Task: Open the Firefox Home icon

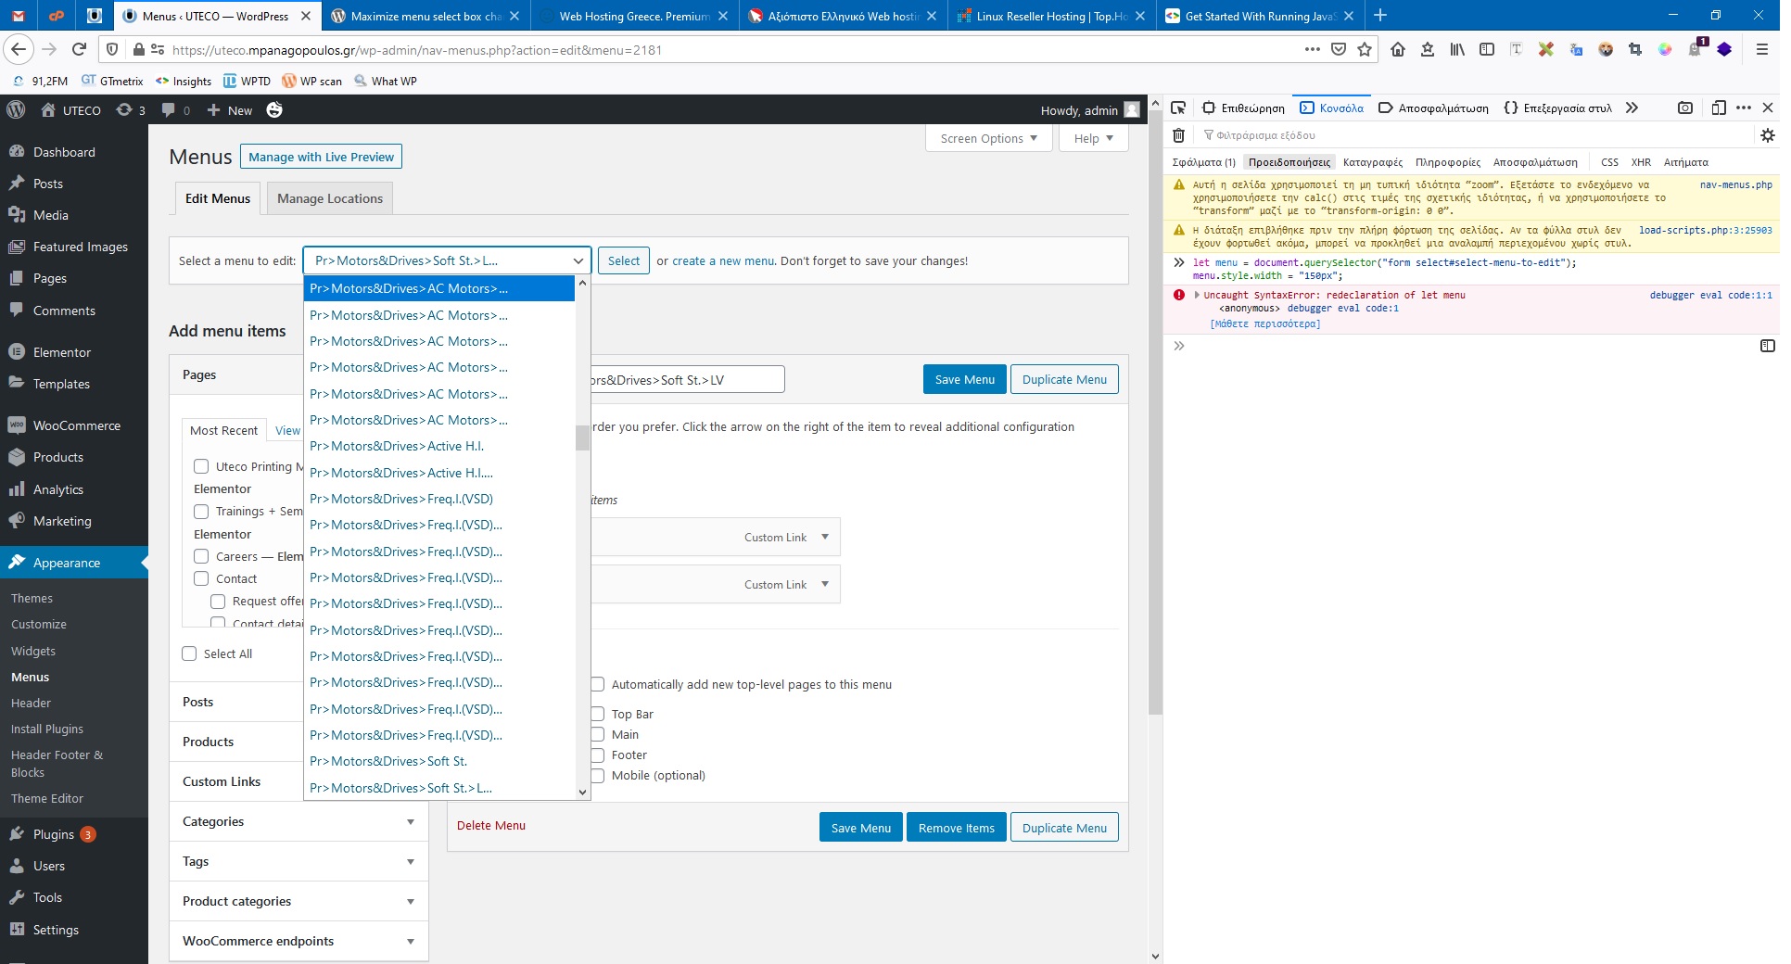Action: tap(1398, 49)
